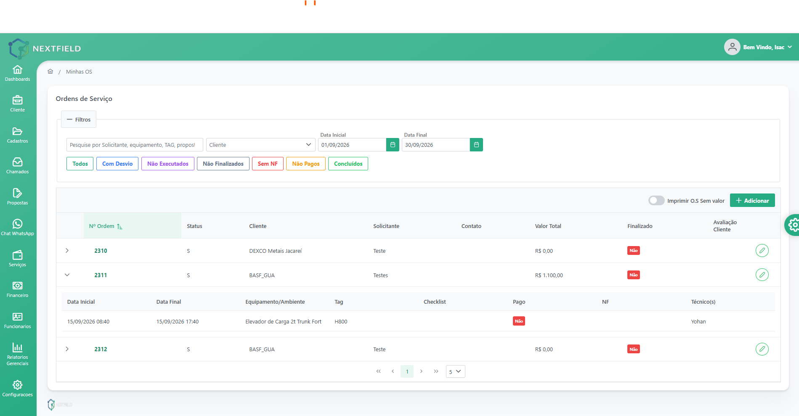Filter by Todos
This screenshot has width=799, height=416.
pos(80,164)
